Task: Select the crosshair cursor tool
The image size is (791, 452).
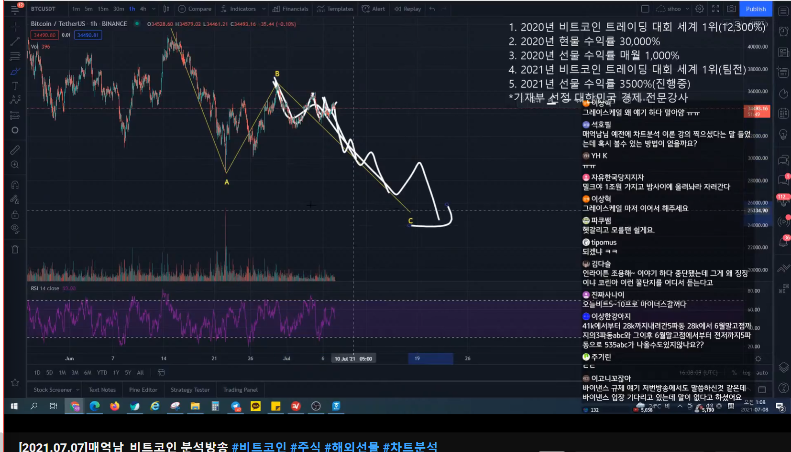Action: point(15,26)
